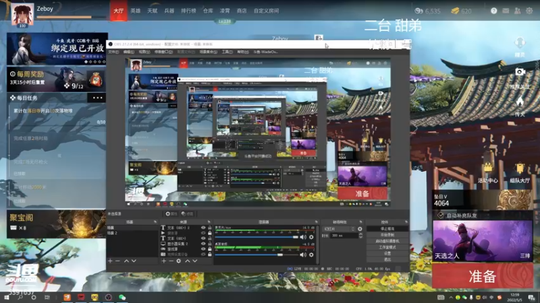Click 停止推流 stop streaming button in OBS

387,229
